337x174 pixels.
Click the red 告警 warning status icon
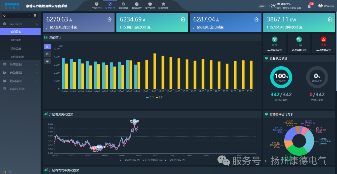(x=324, y=39)
